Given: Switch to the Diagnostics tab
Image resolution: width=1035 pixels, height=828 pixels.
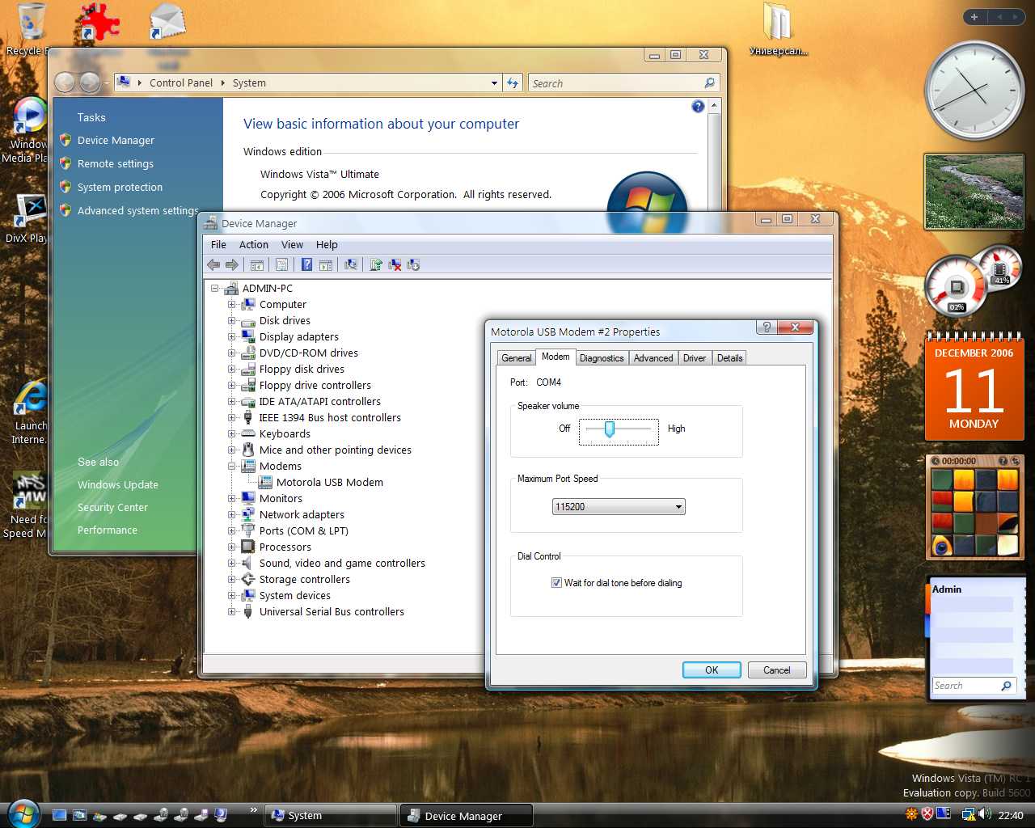Looking at the screenshot, I should (x=602, y=358).
